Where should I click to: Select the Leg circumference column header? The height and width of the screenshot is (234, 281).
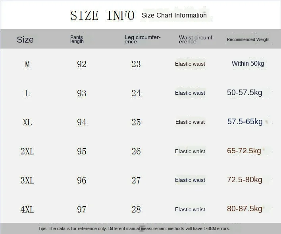click(142, 39)
